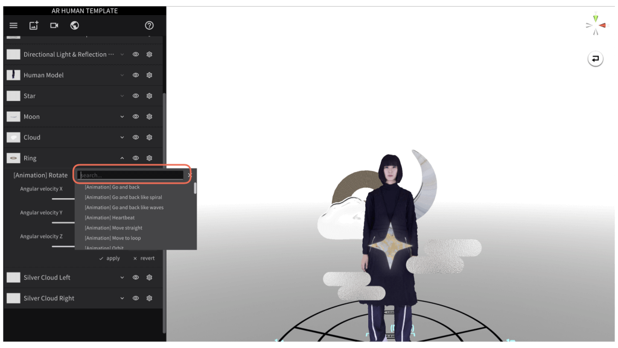
Task: Select the add image icon
Action: pyautogui.click(x=33, y=25)
